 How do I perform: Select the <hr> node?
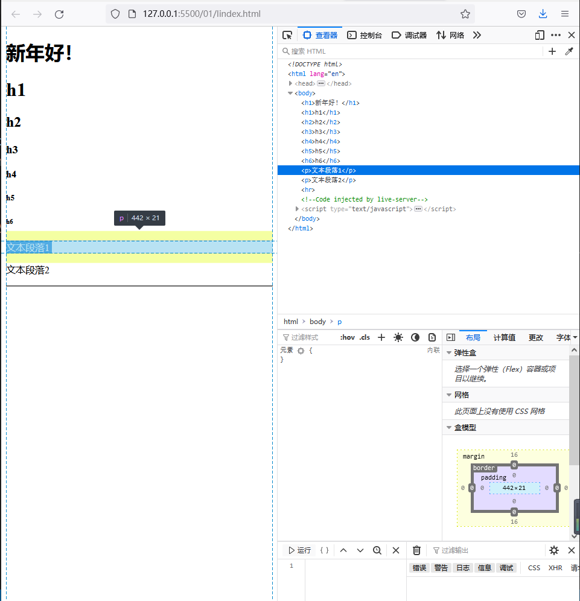click(308, 189)
